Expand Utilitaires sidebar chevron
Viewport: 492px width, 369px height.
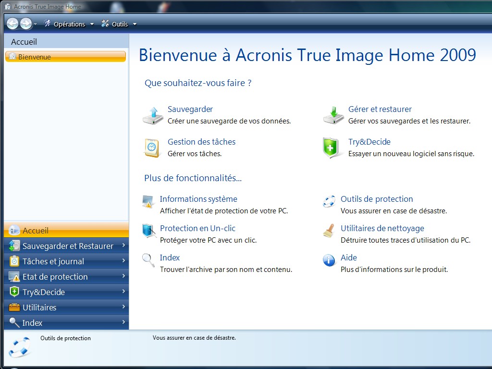(x=123, y=307)
